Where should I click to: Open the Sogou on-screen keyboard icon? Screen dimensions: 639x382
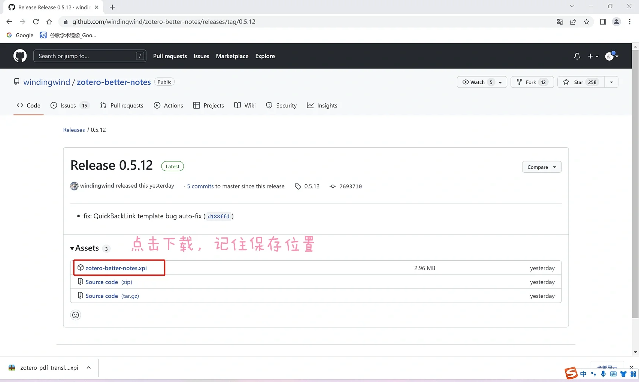point(613,373)
